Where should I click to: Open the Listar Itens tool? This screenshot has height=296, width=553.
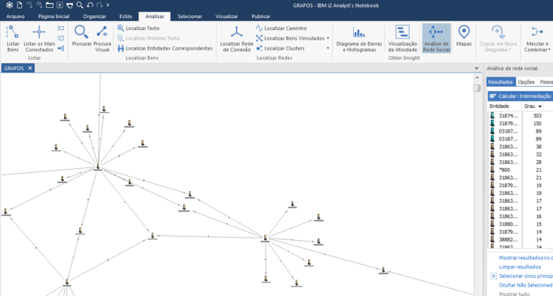13,39
